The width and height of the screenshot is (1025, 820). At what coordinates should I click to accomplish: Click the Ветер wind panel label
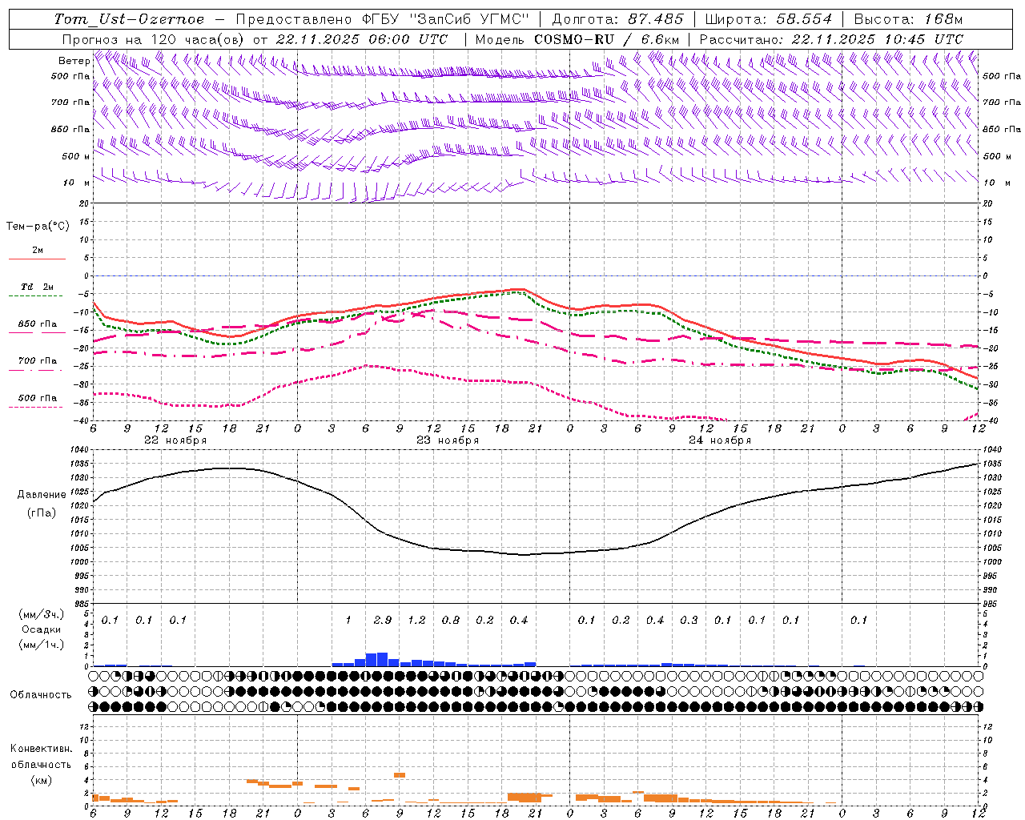pyautogui.click(x=74, y=61)
